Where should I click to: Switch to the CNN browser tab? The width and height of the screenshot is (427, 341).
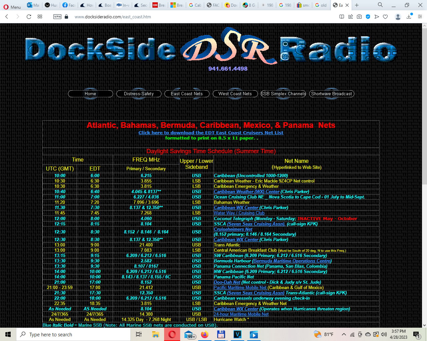point(159,5)
